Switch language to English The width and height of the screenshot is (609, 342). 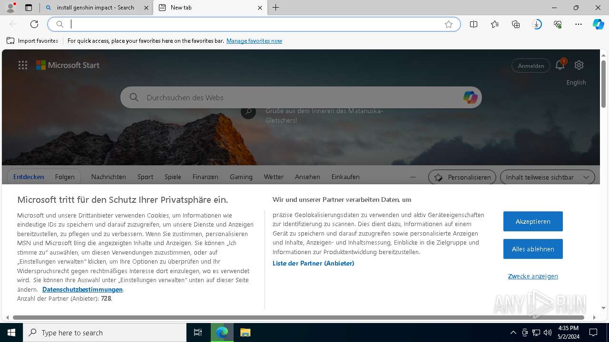[x=576, y=82]
